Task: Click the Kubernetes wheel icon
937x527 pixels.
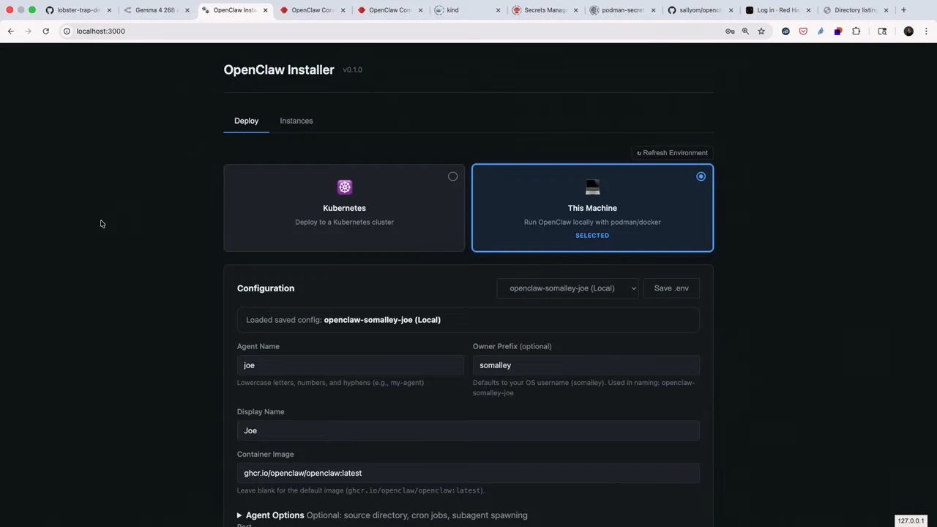Action: (x=344, y=187)
